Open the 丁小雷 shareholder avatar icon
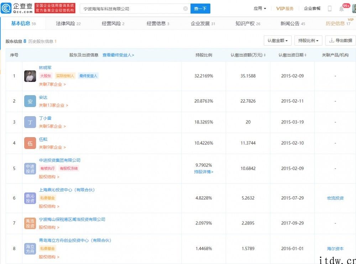Image resolution: width=356 pixels, height=264 pixels. 30,122
